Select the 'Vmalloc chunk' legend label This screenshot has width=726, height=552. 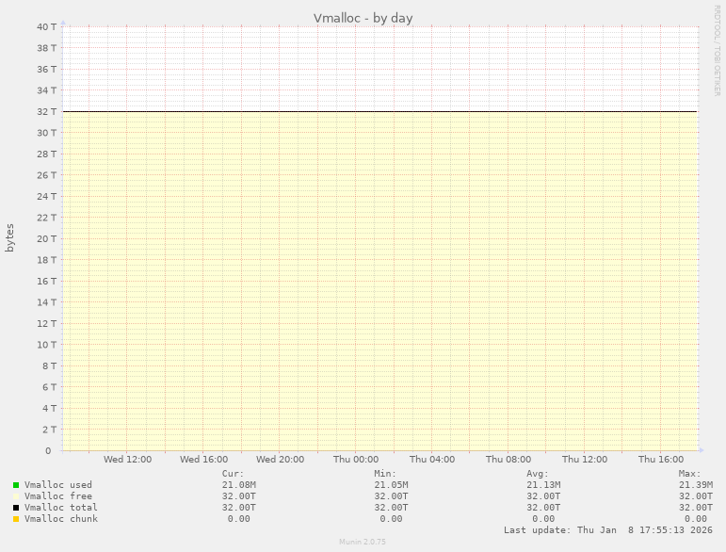(x=61, y=519)
